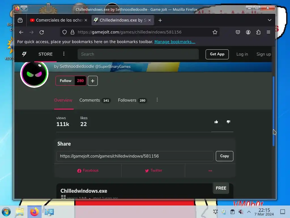Like the game with thumbs up
The width and height of the screenshot is (290, 218).
coord(216,122)
